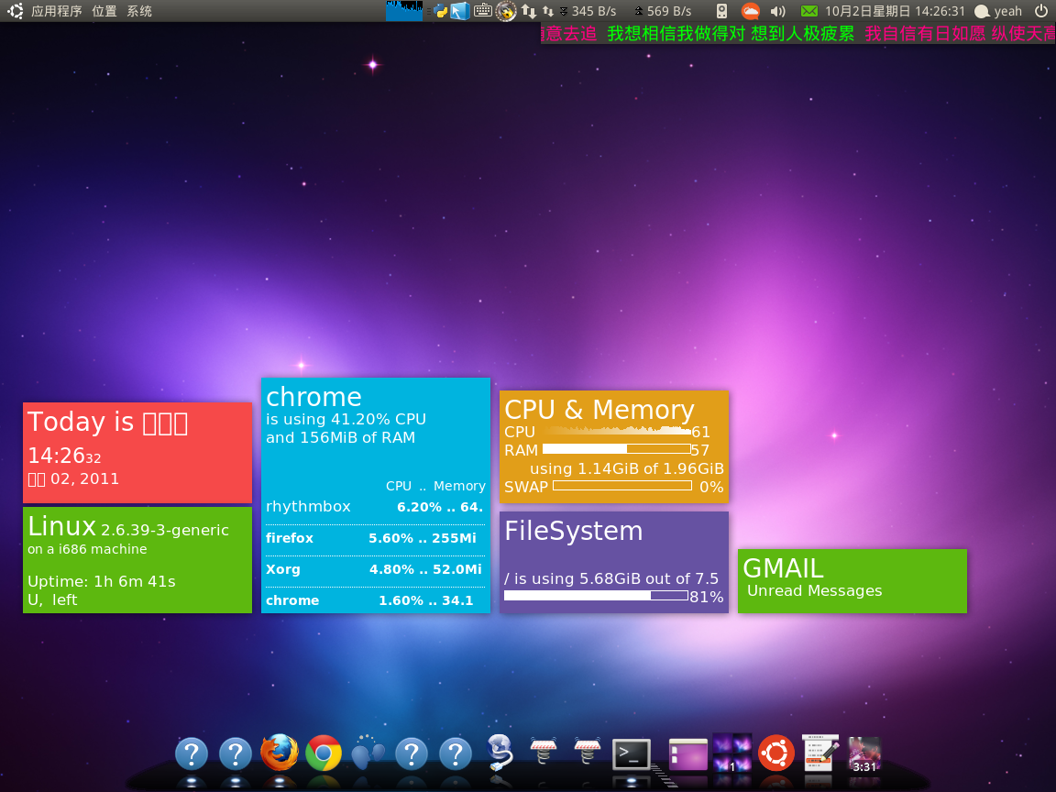
Task: Click the CPU usage graph
Action: pos(618,430)
